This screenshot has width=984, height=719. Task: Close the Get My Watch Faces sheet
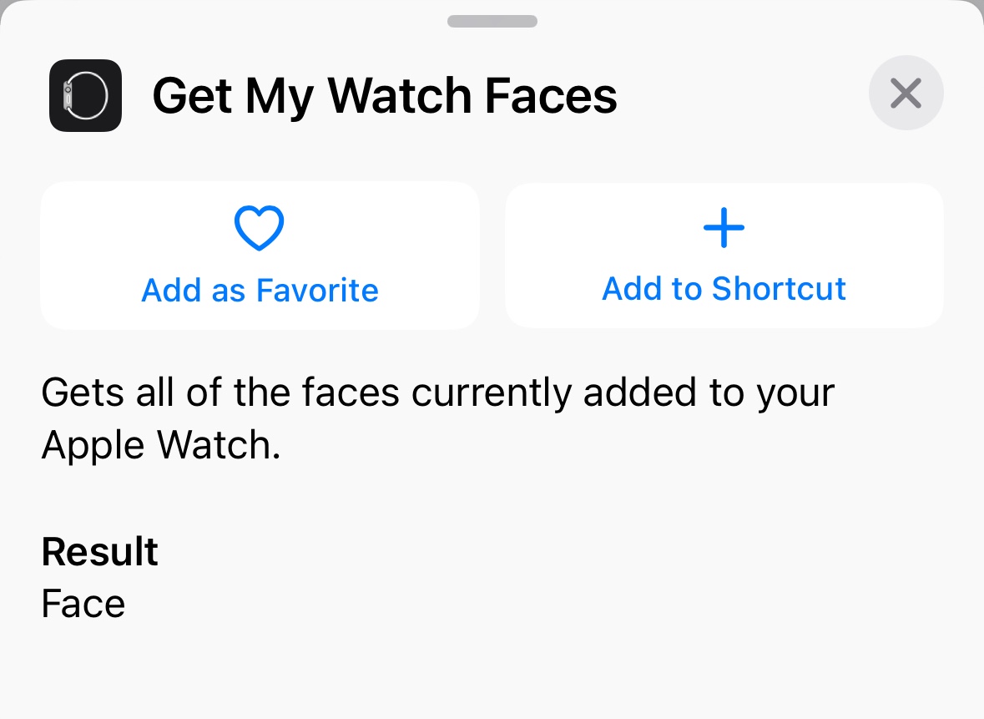pyautogui.click(x=906, y=94)
